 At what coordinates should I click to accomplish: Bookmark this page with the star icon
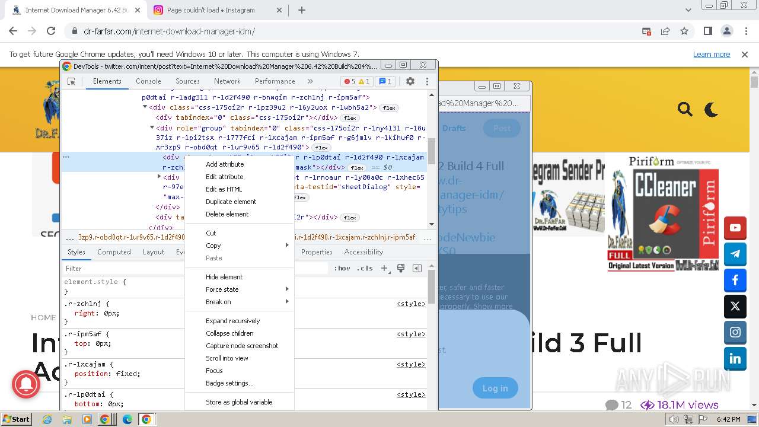click(x=684, y=31)
